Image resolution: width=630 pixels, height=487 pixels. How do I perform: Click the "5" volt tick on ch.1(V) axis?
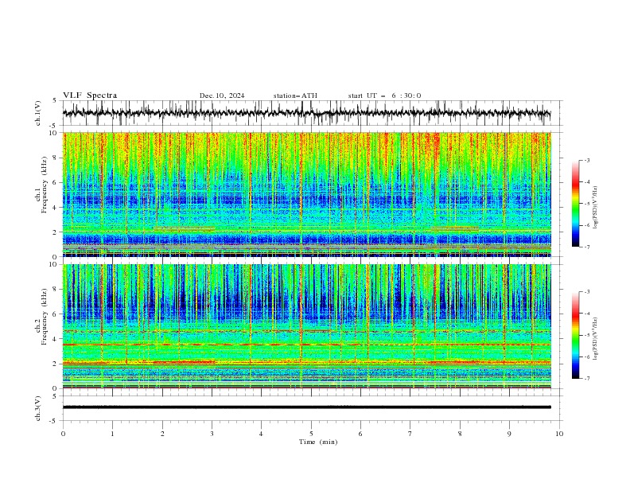tap(55, 101)
